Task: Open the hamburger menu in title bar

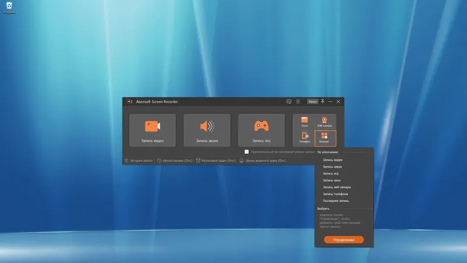Action: (x=298, y=102)
